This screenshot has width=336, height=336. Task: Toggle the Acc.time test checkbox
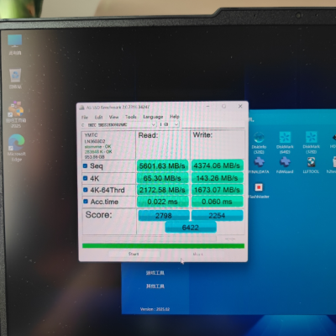(85, 202)
